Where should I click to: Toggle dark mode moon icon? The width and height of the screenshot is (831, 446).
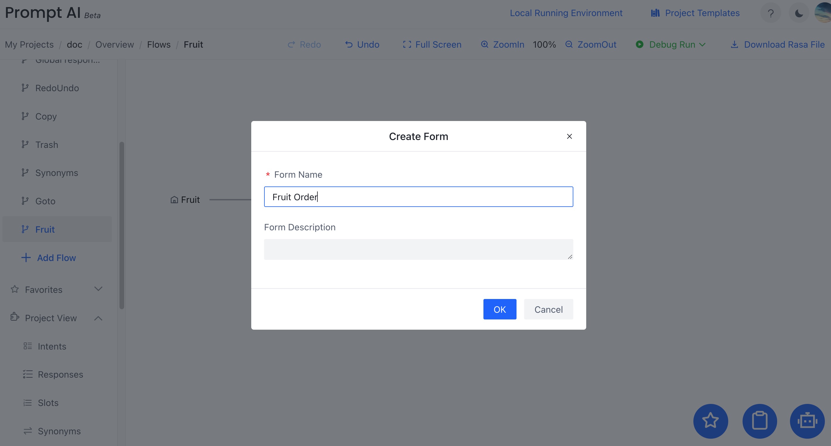(799, 13)
